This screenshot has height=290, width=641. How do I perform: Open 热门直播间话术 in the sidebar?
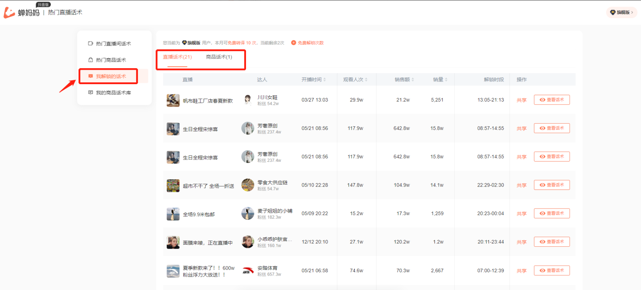(x=113, y=44)
